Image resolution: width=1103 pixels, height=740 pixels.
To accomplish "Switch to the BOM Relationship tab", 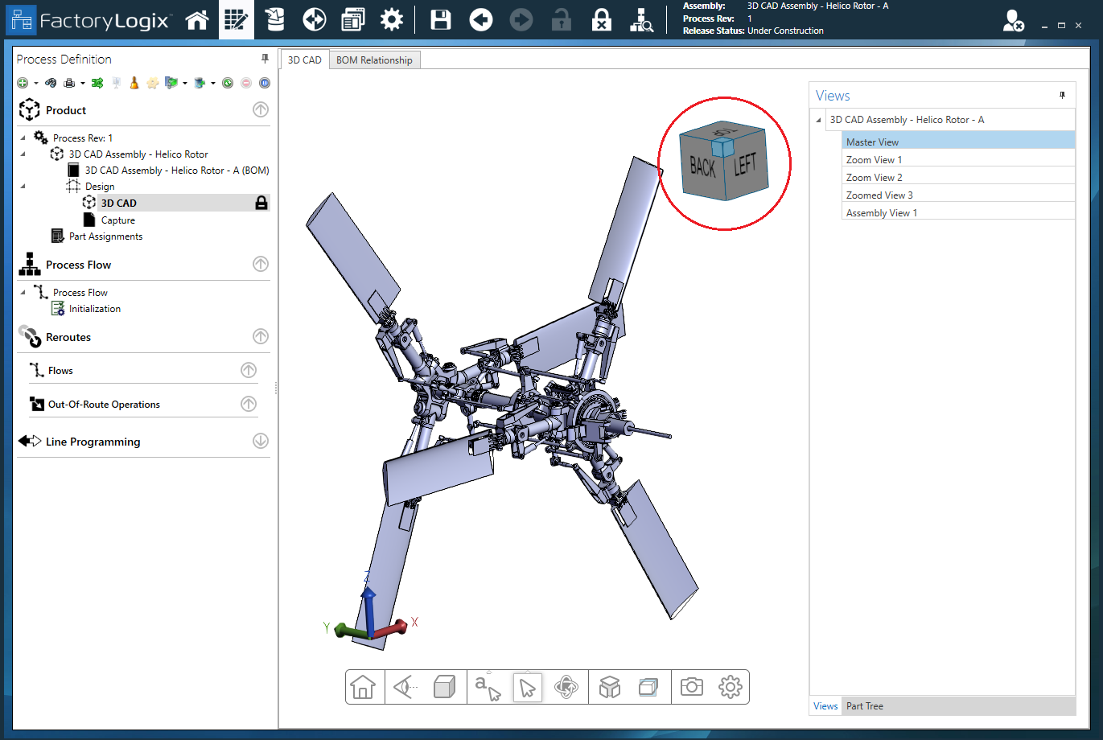I will click(x=374, y=59).
